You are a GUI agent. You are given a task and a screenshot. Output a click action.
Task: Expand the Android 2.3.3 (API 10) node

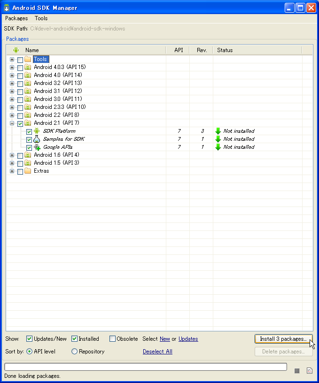coord(12,107)
